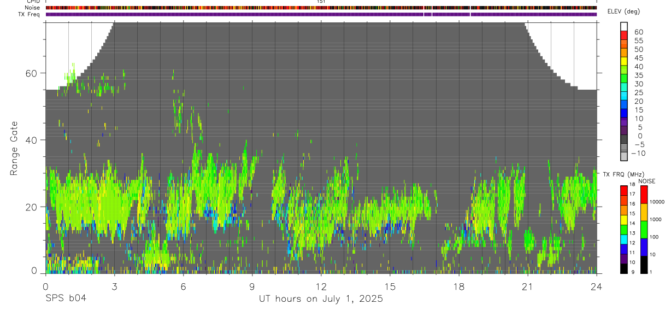Screen dimensions: 671x310
Task: Click the 'Range Gate' y-axis label
Action: (x=15, y=148)
